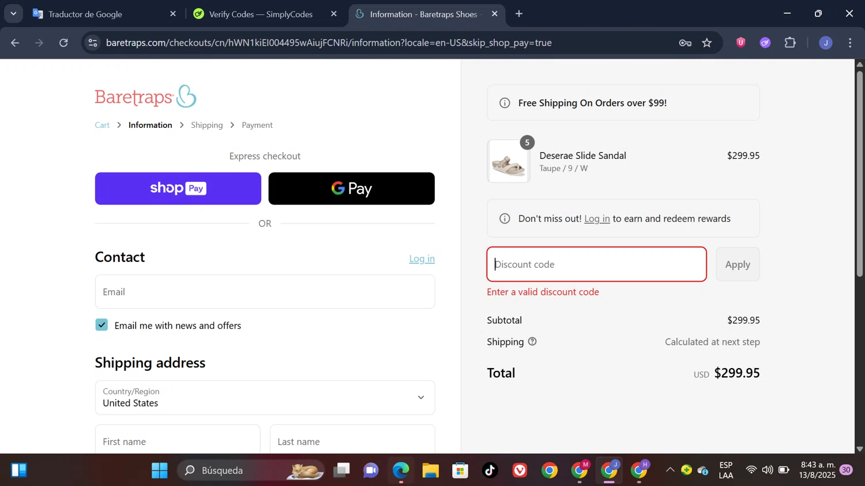865x486 pixels.
Task: Click the Shipping help question icon
Action: [x=532, y=341]
